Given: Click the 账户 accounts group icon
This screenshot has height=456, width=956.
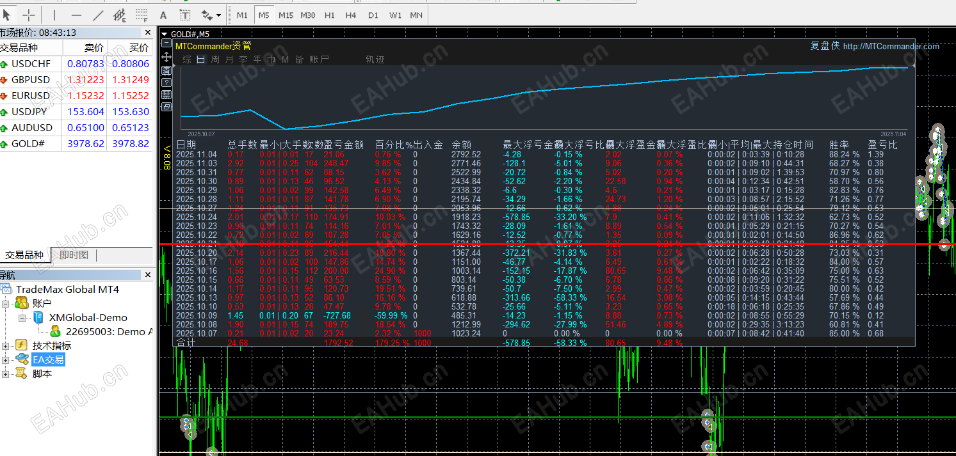Looking at the screenshot, I should [x=23, y=303].
